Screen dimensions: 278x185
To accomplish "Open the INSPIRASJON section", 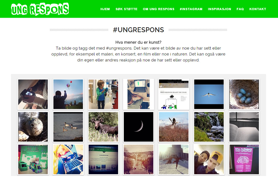I will pyautogui.click(x=219, y=9).
